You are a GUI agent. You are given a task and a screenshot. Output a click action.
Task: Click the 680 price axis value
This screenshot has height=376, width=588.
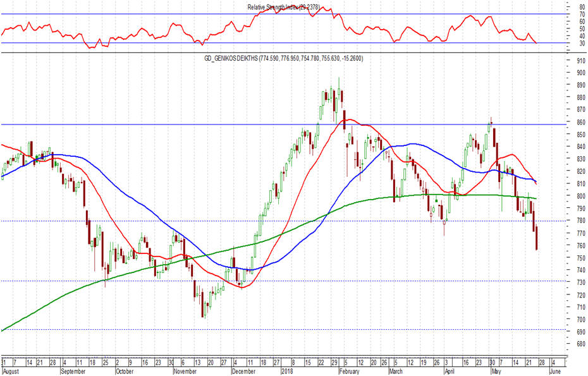(x=581, y=344)
